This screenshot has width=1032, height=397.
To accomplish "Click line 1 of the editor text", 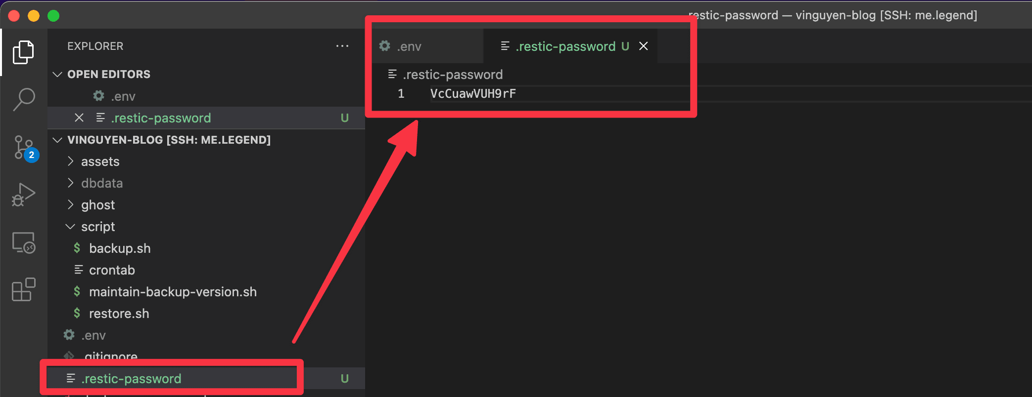I will coord(473,94).
